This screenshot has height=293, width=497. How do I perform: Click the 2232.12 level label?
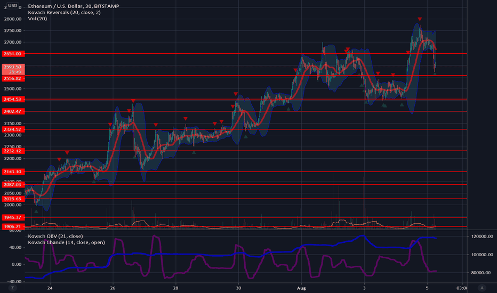pos(13,151)
